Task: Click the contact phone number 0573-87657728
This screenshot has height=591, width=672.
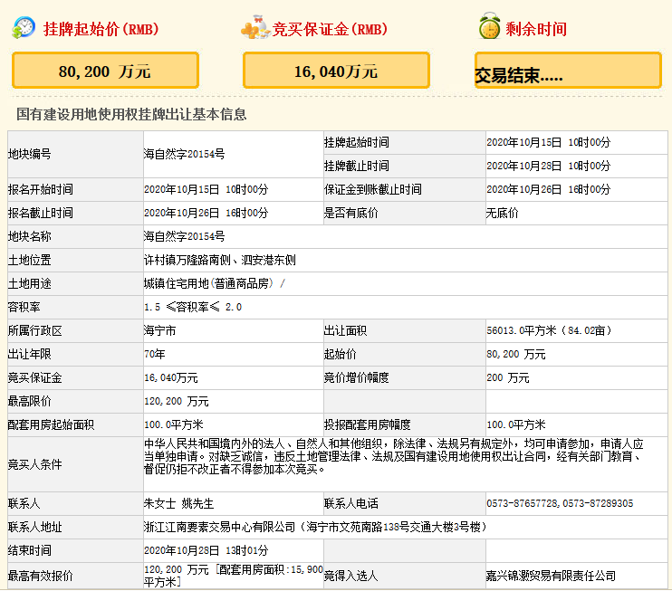Action: coord(522,503)
